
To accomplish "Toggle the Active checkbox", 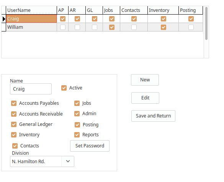I will 64,88.
